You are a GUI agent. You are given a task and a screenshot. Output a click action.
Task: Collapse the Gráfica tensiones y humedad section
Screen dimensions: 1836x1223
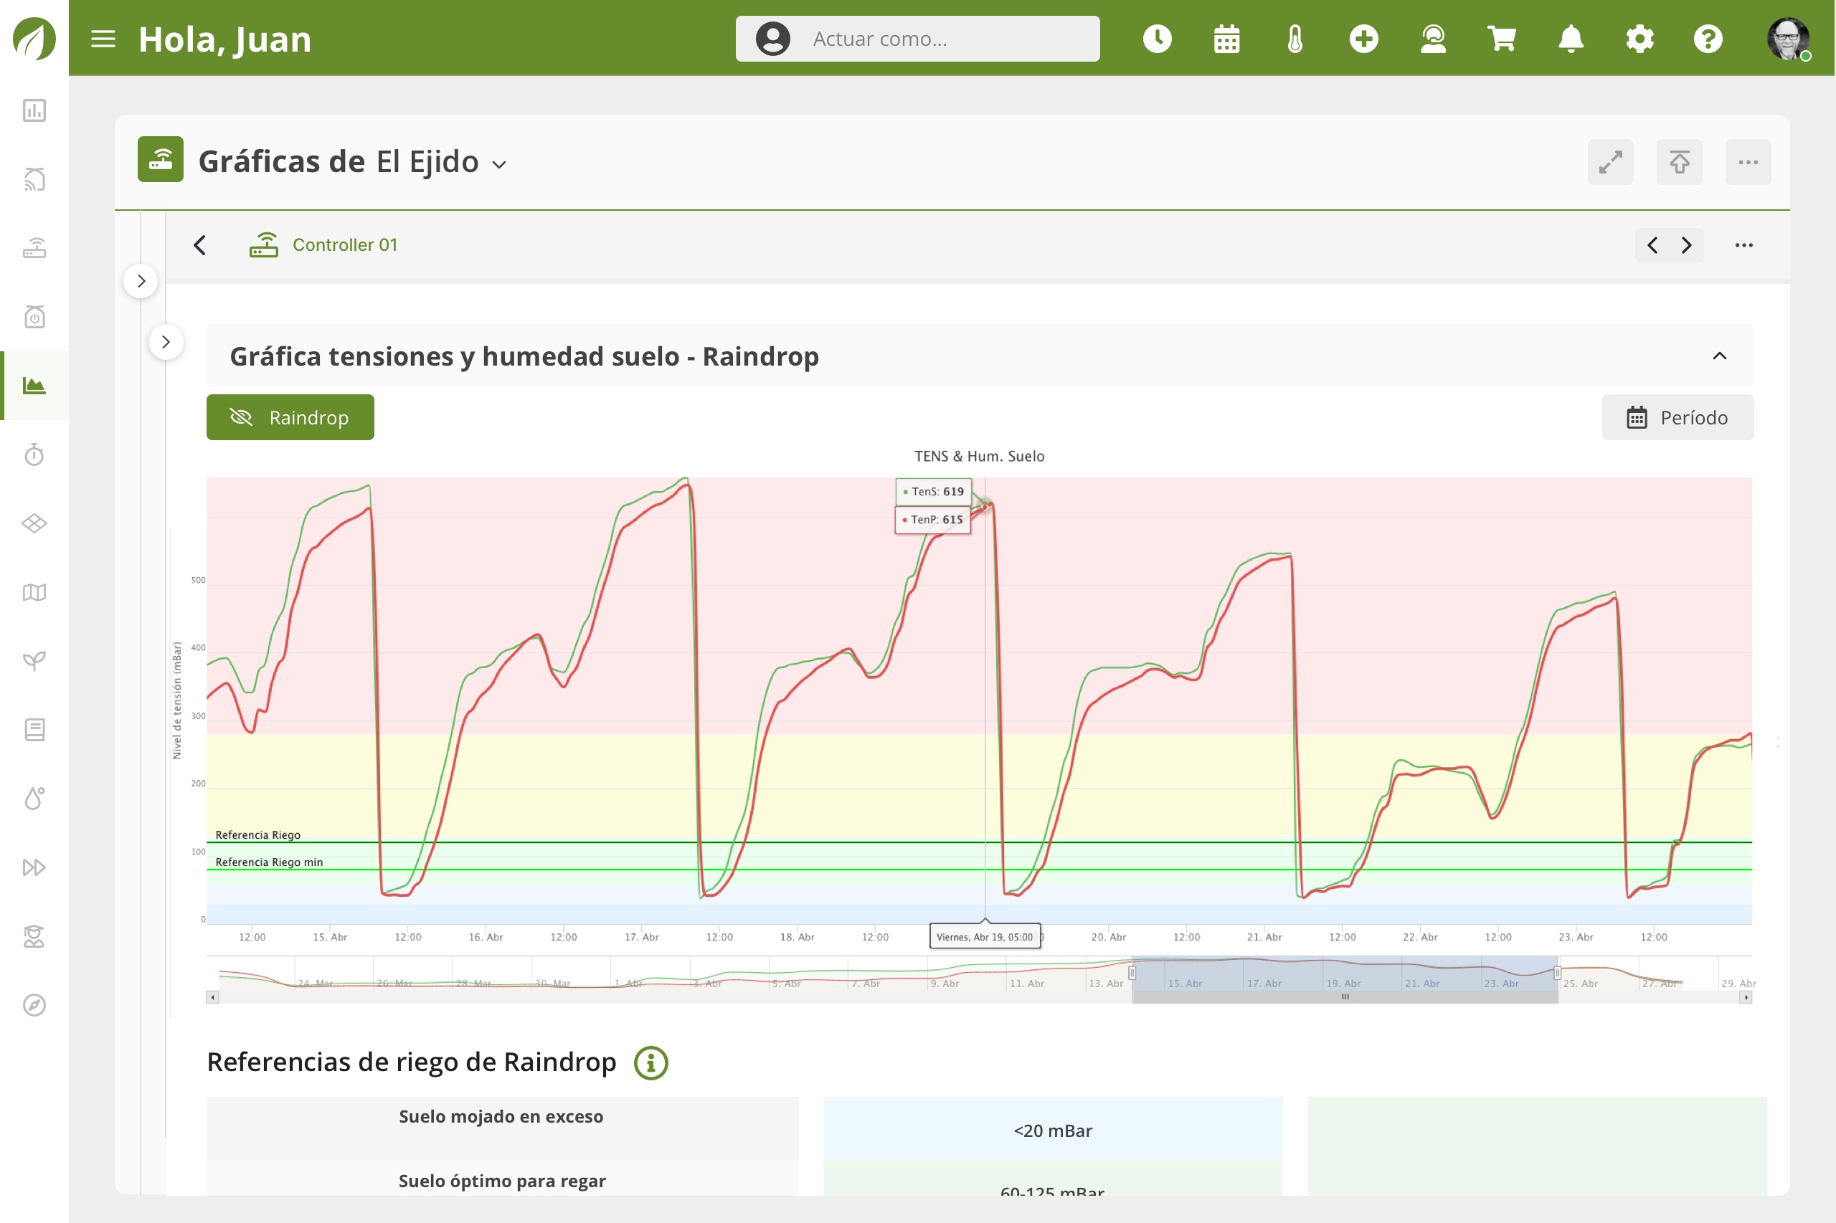pos(1719,356)
